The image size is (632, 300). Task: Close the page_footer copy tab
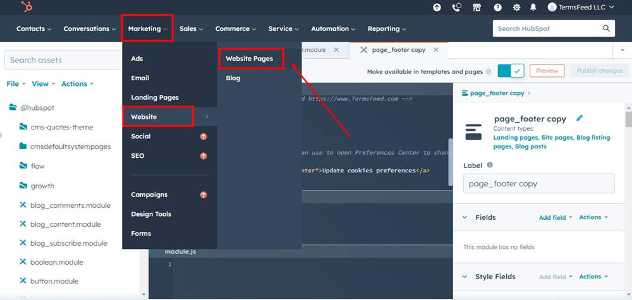435,50
